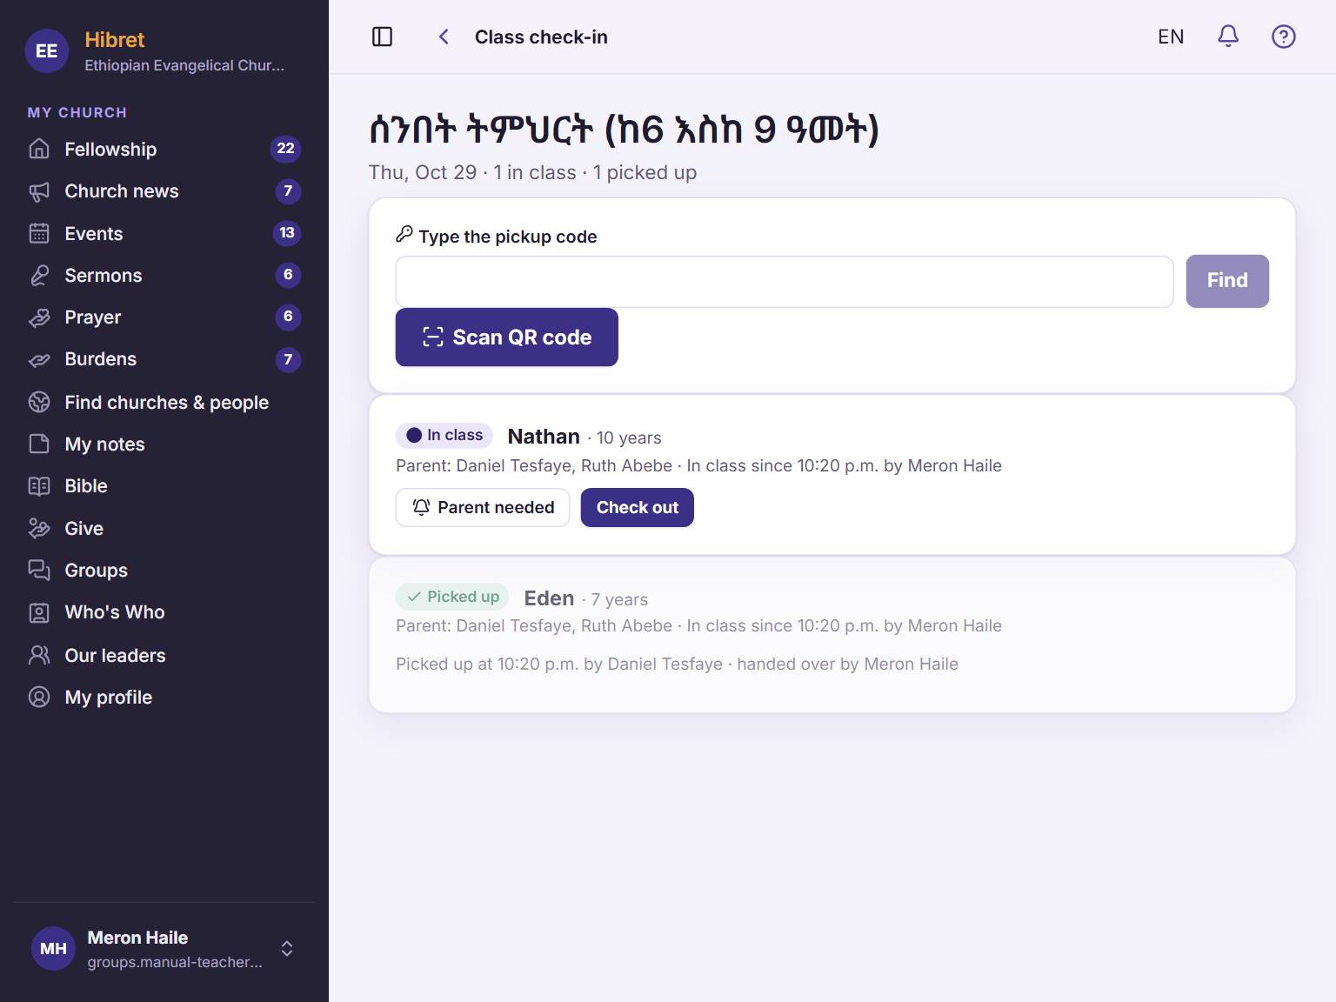The image size is (1336, 1002).
Task: Click the pickup code text field
Action: pyautogui.click(x=785, y=282)
